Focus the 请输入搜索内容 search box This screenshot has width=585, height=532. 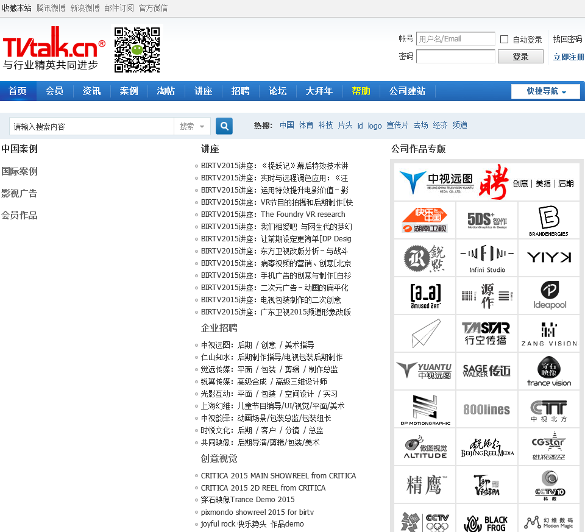[92, 127]
